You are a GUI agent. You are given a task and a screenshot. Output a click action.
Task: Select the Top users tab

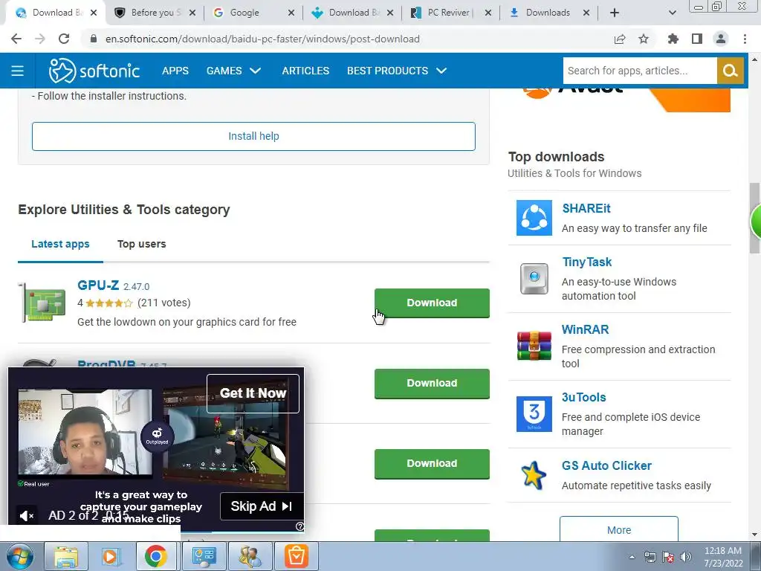coord(141,244)
